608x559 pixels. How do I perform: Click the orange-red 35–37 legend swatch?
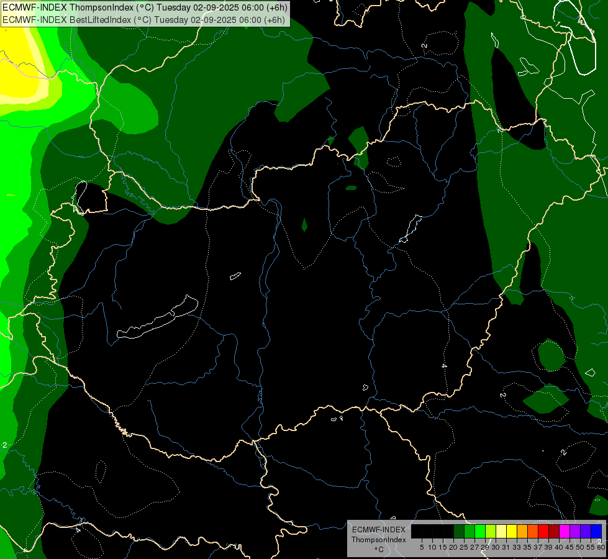coord(532,531)
